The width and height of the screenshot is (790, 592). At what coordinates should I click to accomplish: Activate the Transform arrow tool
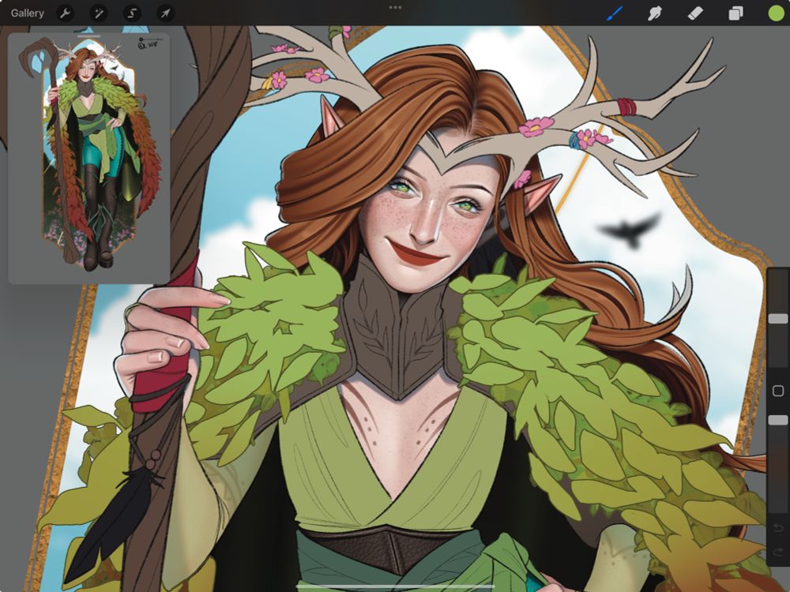tap(165, 13)
